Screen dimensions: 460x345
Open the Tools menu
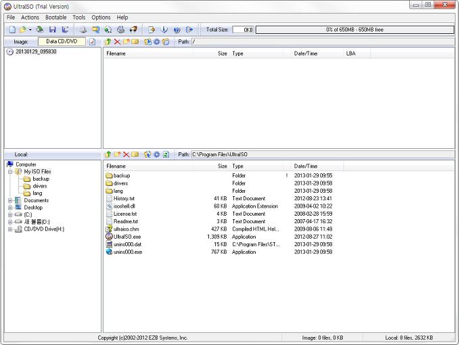pos(79,18)
